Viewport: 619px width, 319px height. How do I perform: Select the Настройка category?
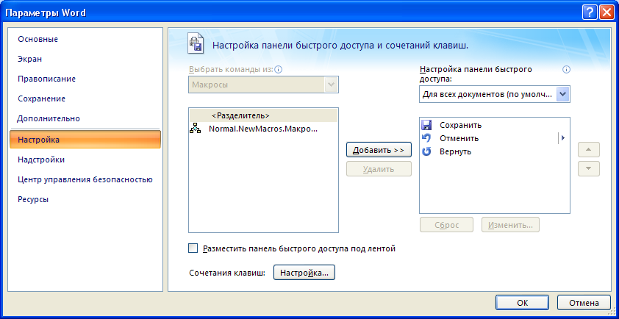[x=85, y=140]
